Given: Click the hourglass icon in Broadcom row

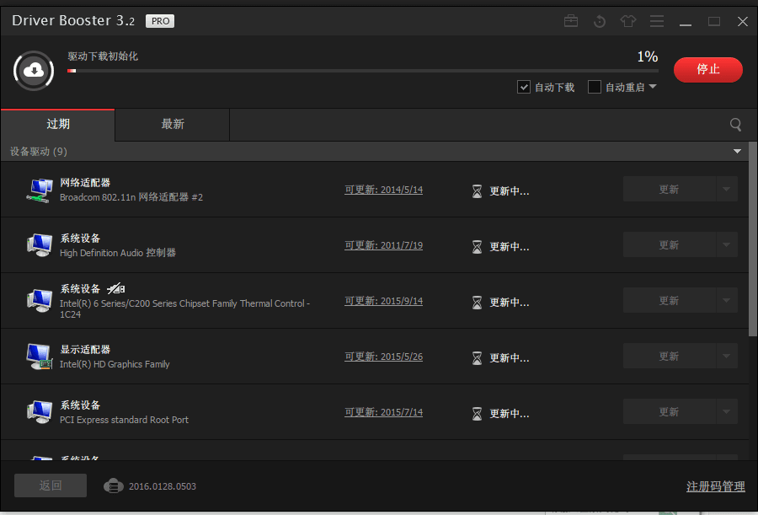Looking at the screenshot, I should [477, 191].
